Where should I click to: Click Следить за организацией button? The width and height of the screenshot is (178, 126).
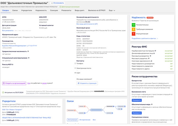click(x=14, y=83)
